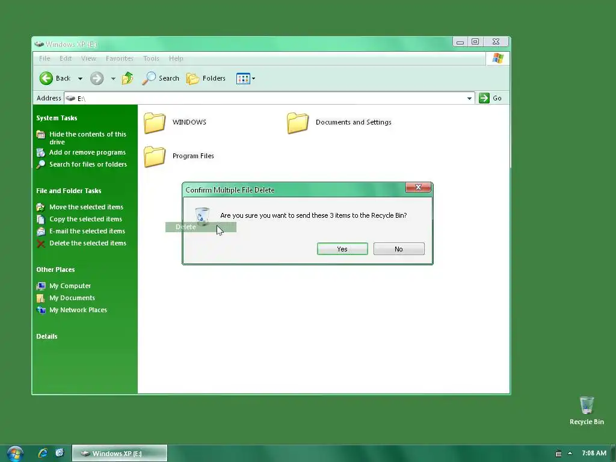Expand the Address bar dropdown arrow
The width and height of the screenshot is (616, 462).
coord(469,98)
